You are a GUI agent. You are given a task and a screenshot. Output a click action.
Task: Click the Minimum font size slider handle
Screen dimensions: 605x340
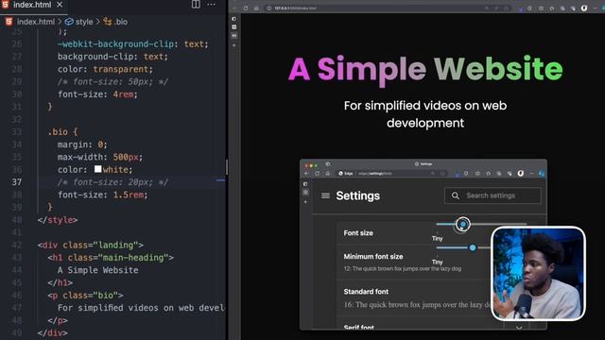click(x=473, y=247)
